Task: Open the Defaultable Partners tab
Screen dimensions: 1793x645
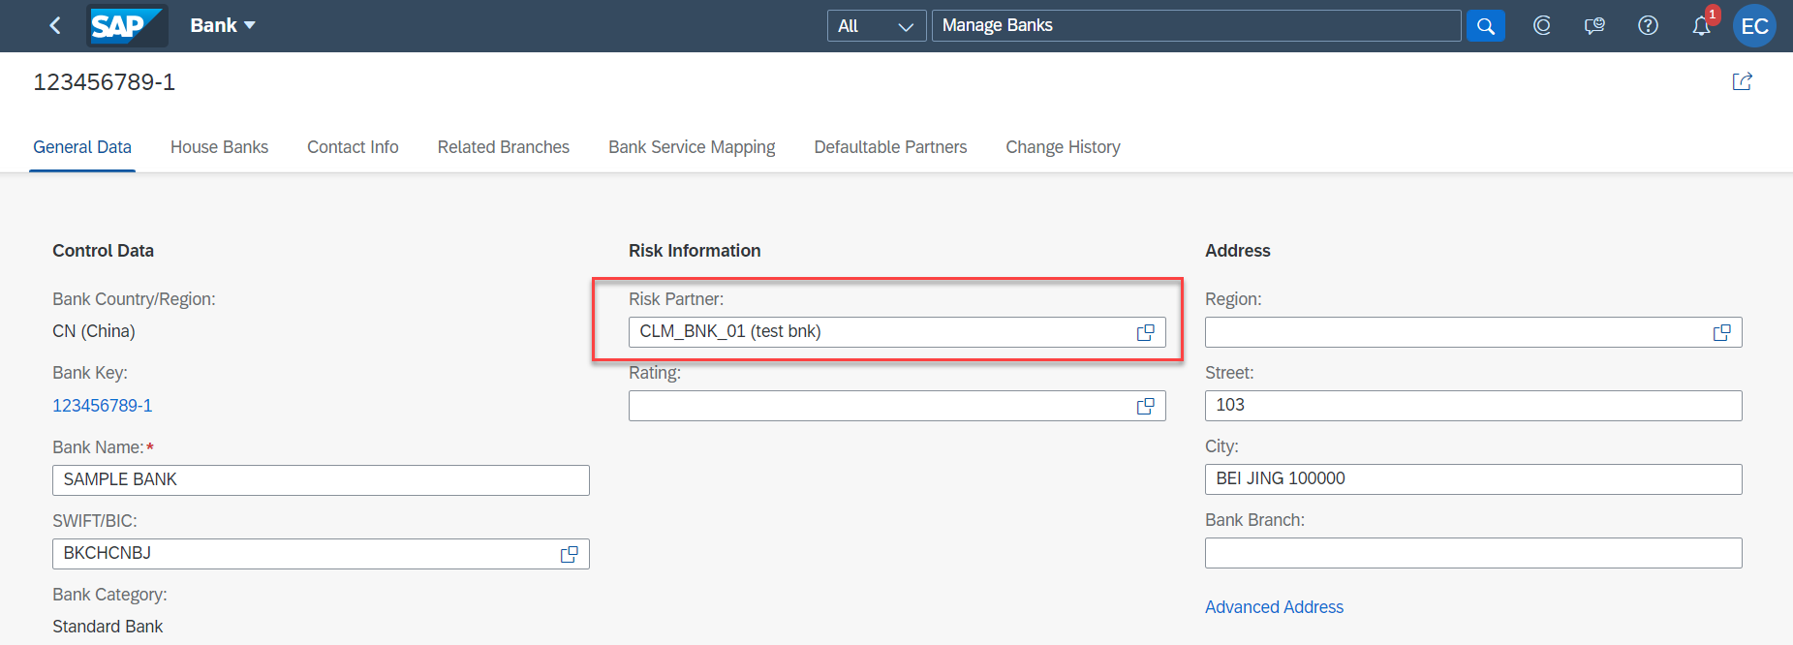Action: click(x=890, y=147)
